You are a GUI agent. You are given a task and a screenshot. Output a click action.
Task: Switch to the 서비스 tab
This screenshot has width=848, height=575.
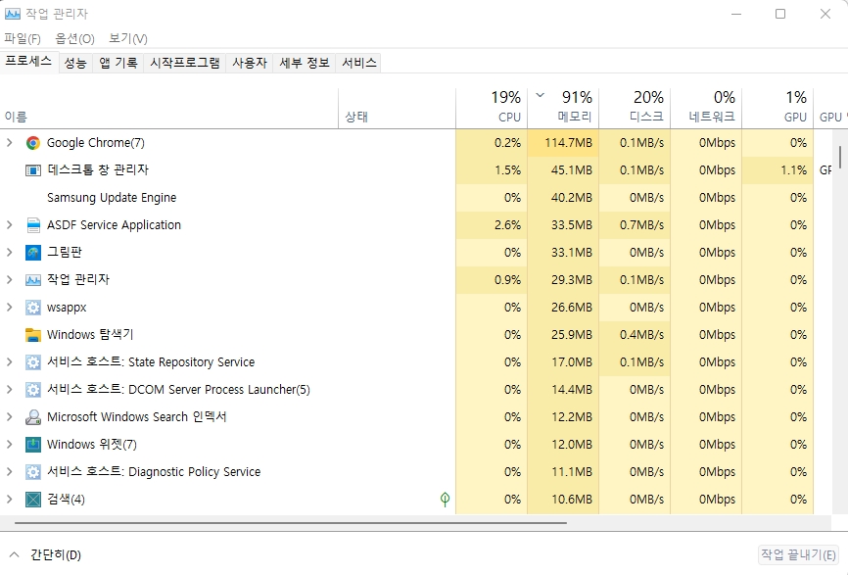[358, 63]
